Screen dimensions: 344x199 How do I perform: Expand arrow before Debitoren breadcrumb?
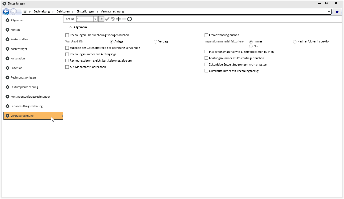pyautogui.click(x=53, y=12)
